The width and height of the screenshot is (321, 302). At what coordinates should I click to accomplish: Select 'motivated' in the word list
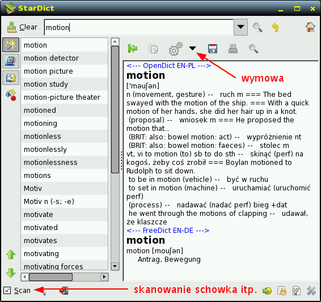pos(65,228)
